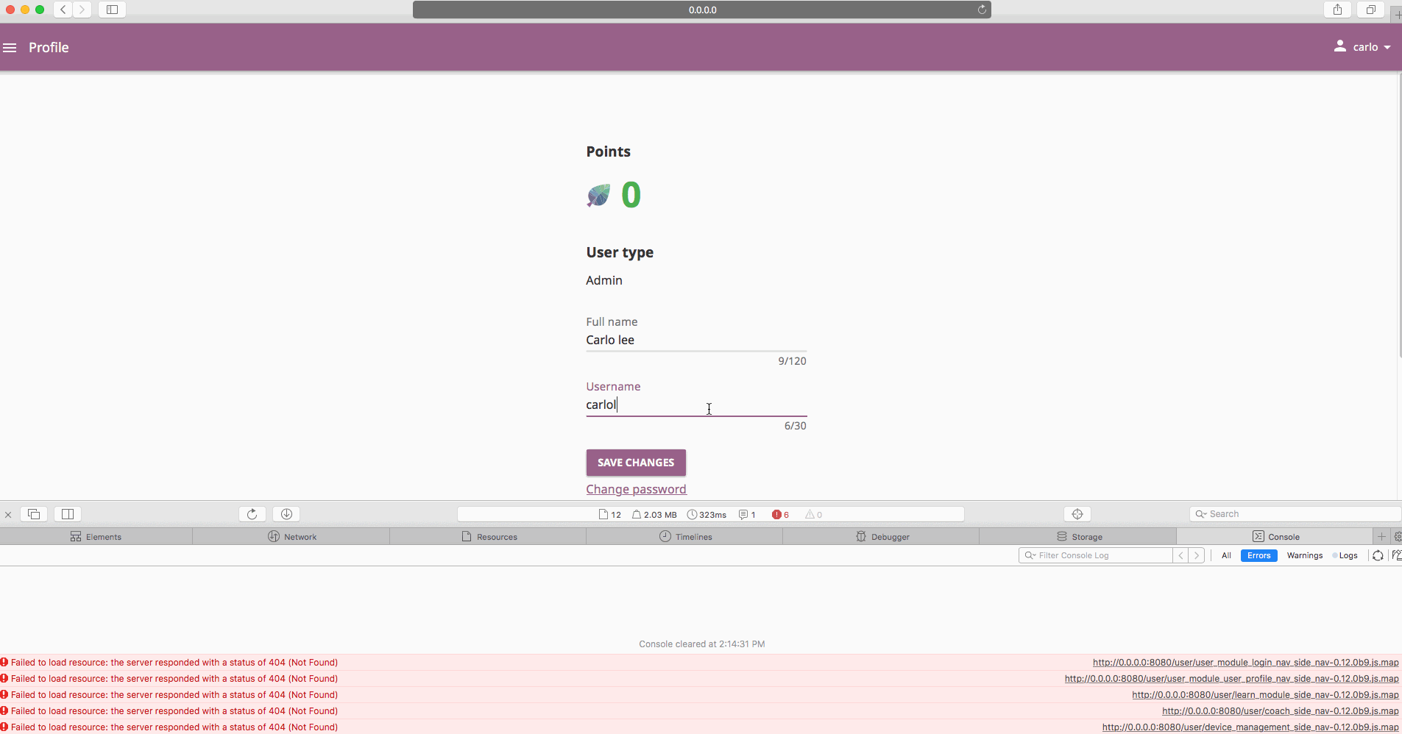Click inside the Username text field

pos(695,405)
